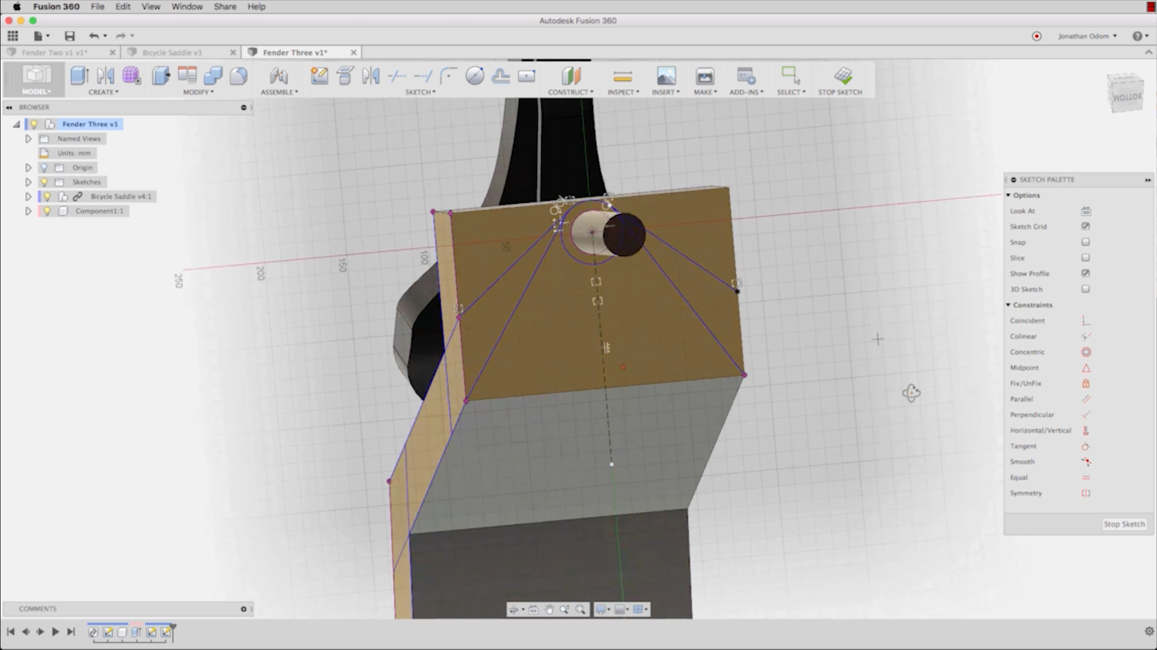Expand the Sketches folder
Screen dimensions: 1157x650
[28, 182]
